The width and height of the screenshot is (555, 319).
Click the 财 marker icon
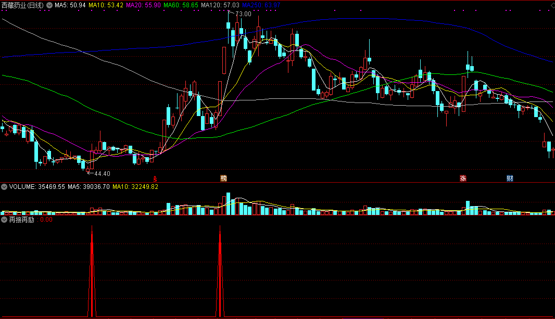[x=510, y=178]
